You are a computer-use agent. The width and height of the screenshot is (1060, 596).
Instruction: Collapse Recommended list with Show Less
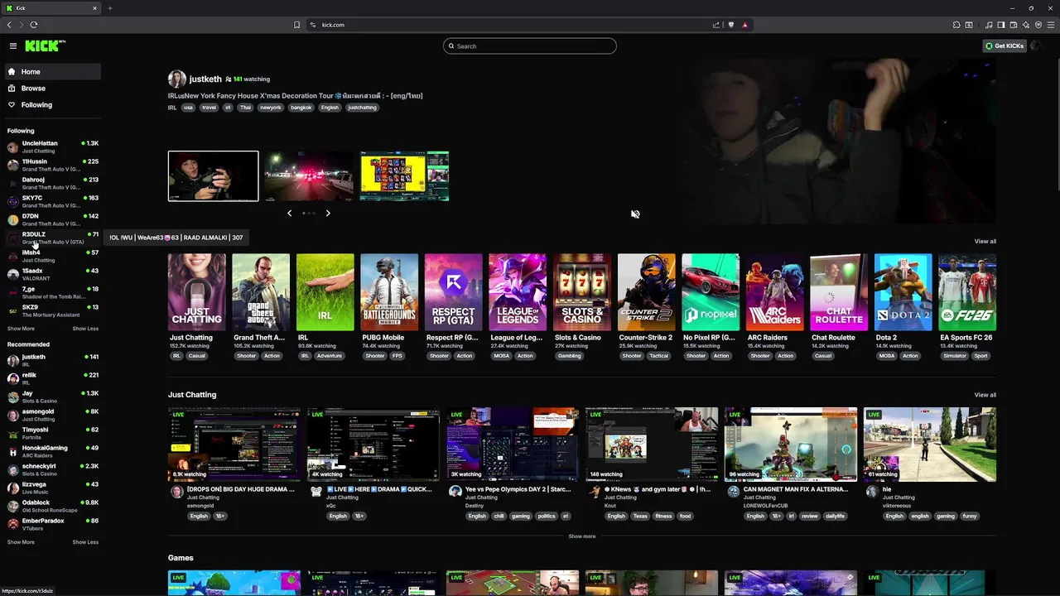coord(85,542)
